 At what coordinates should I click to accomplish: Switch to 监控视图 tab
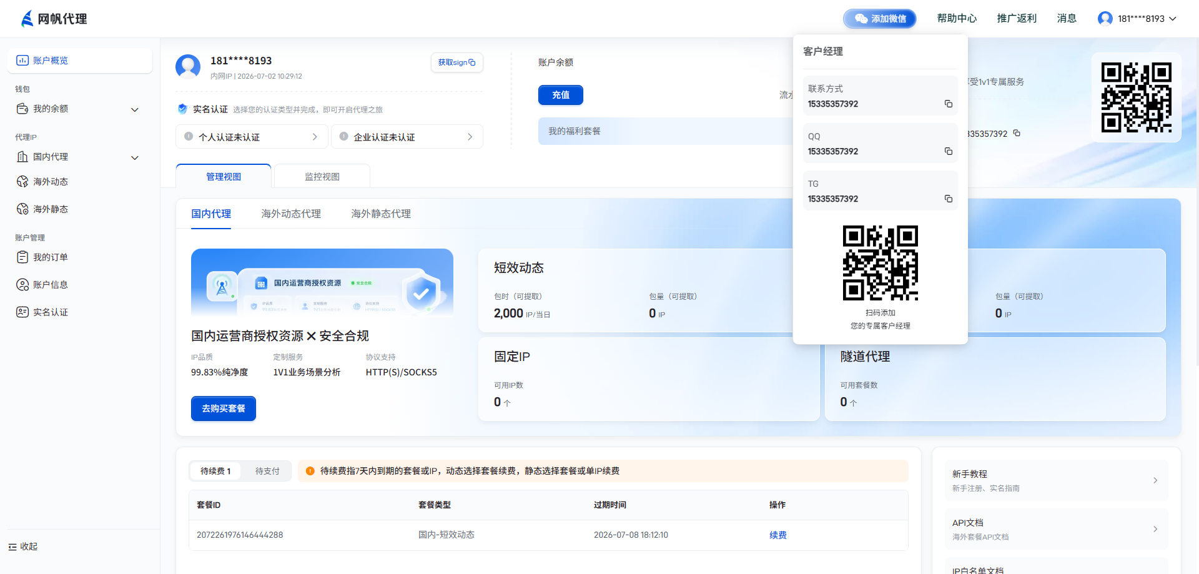(322, 177)
